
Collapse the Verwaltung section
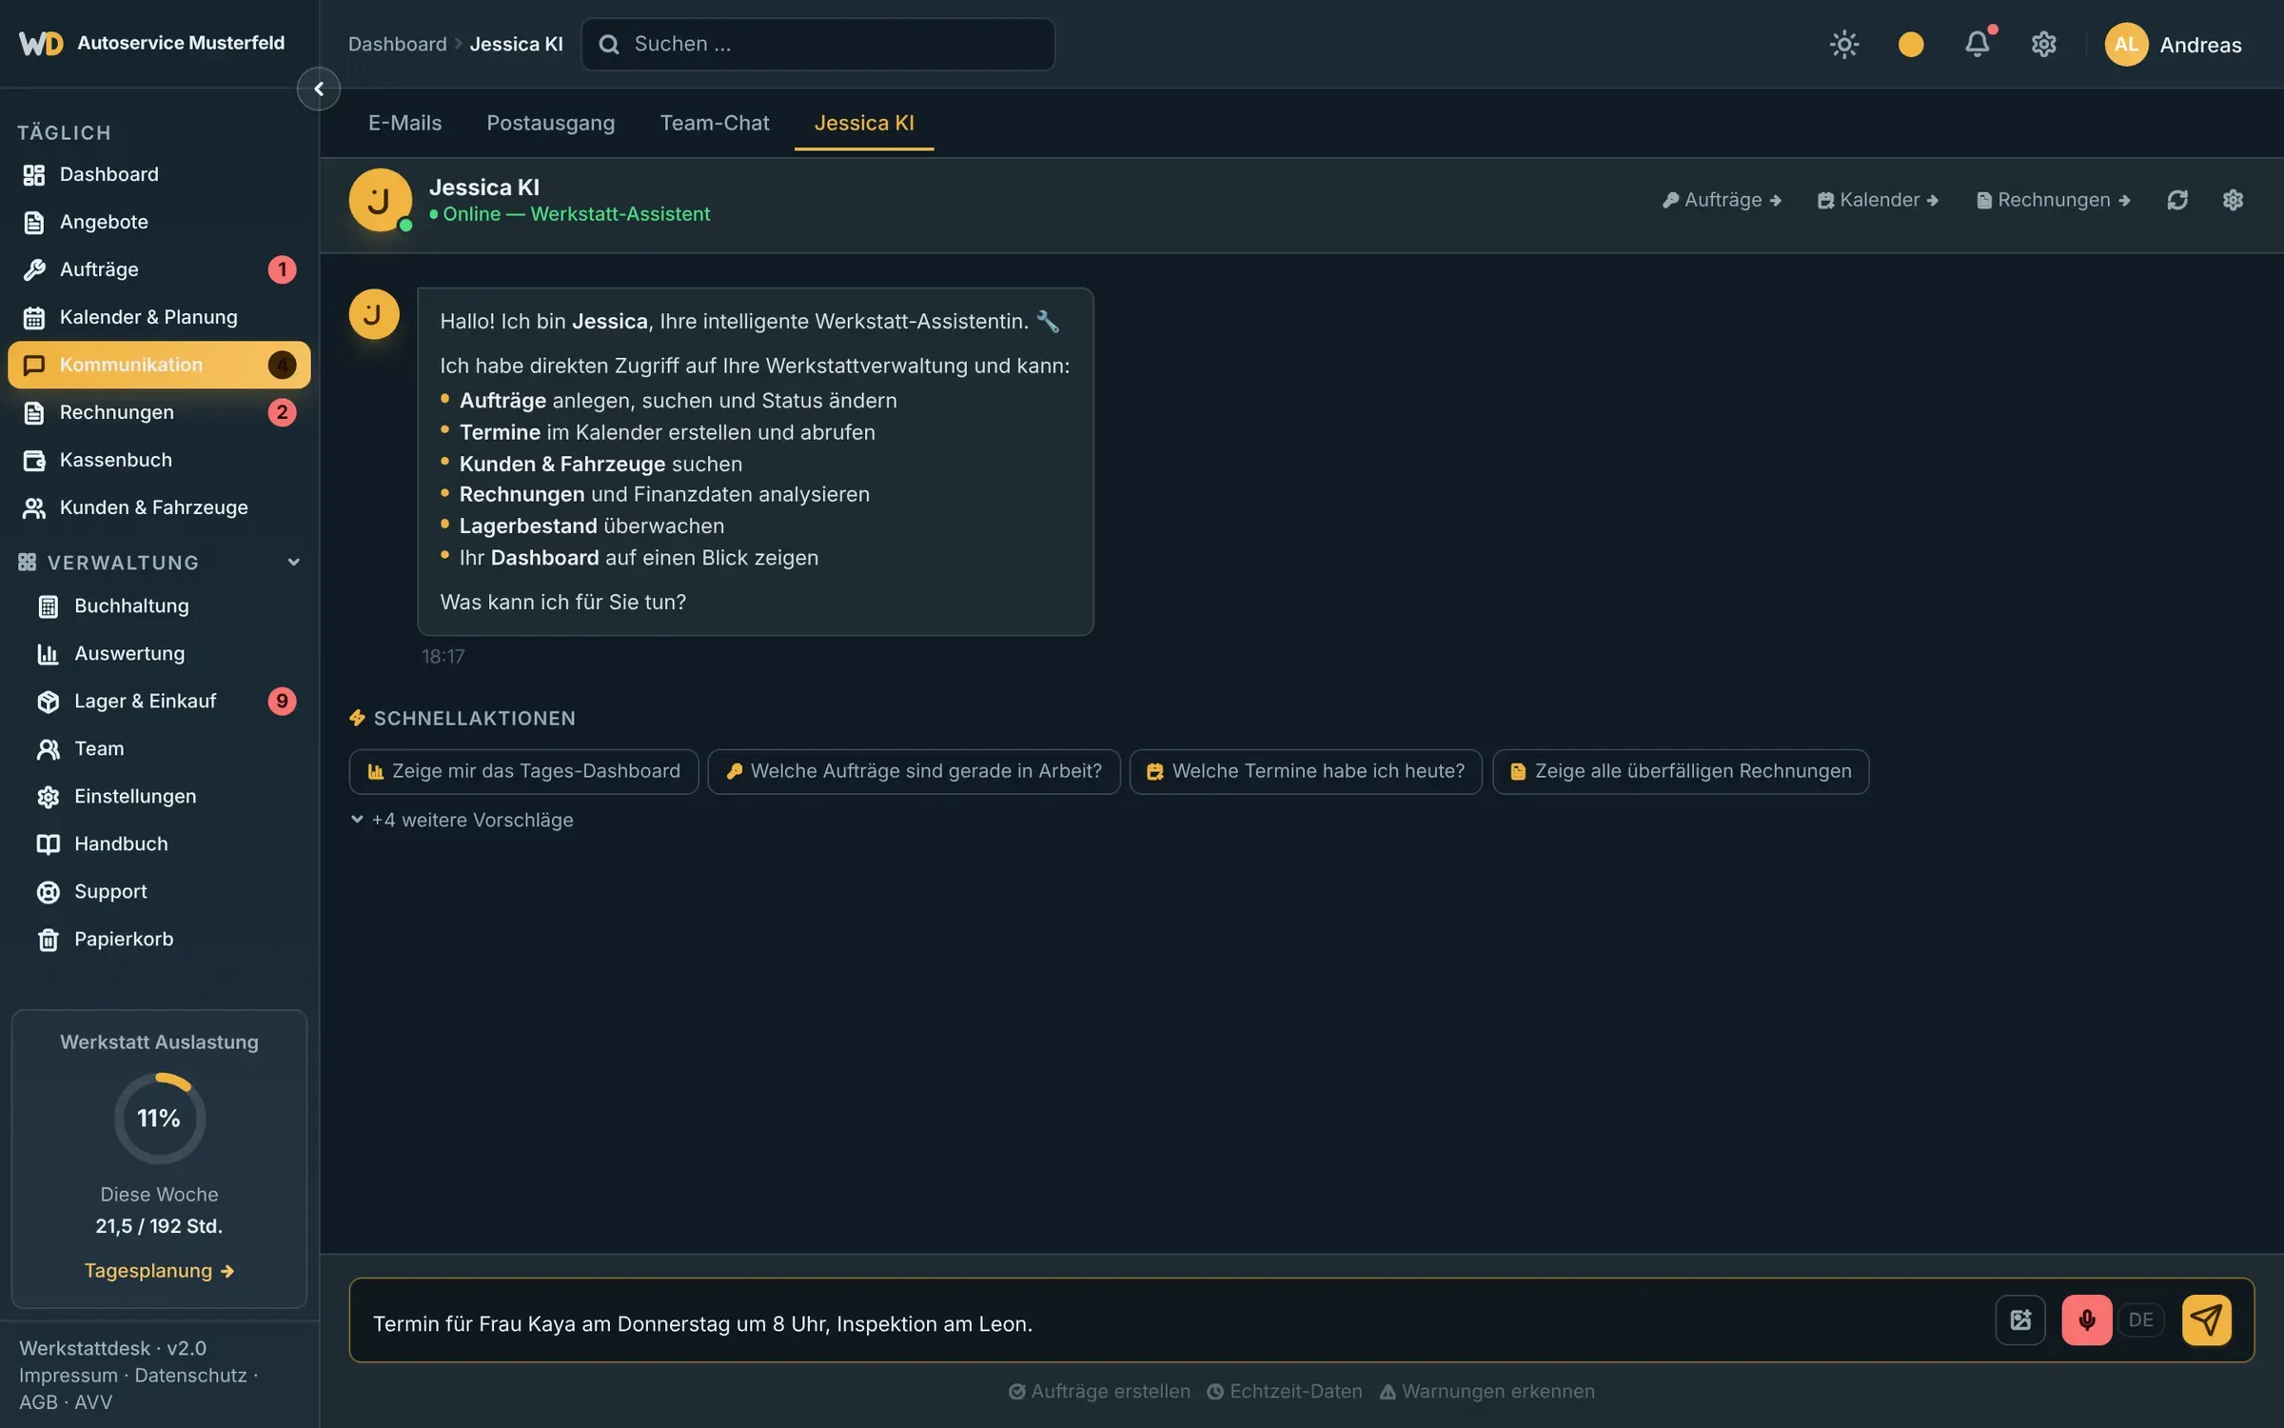(x=159, y=563)
